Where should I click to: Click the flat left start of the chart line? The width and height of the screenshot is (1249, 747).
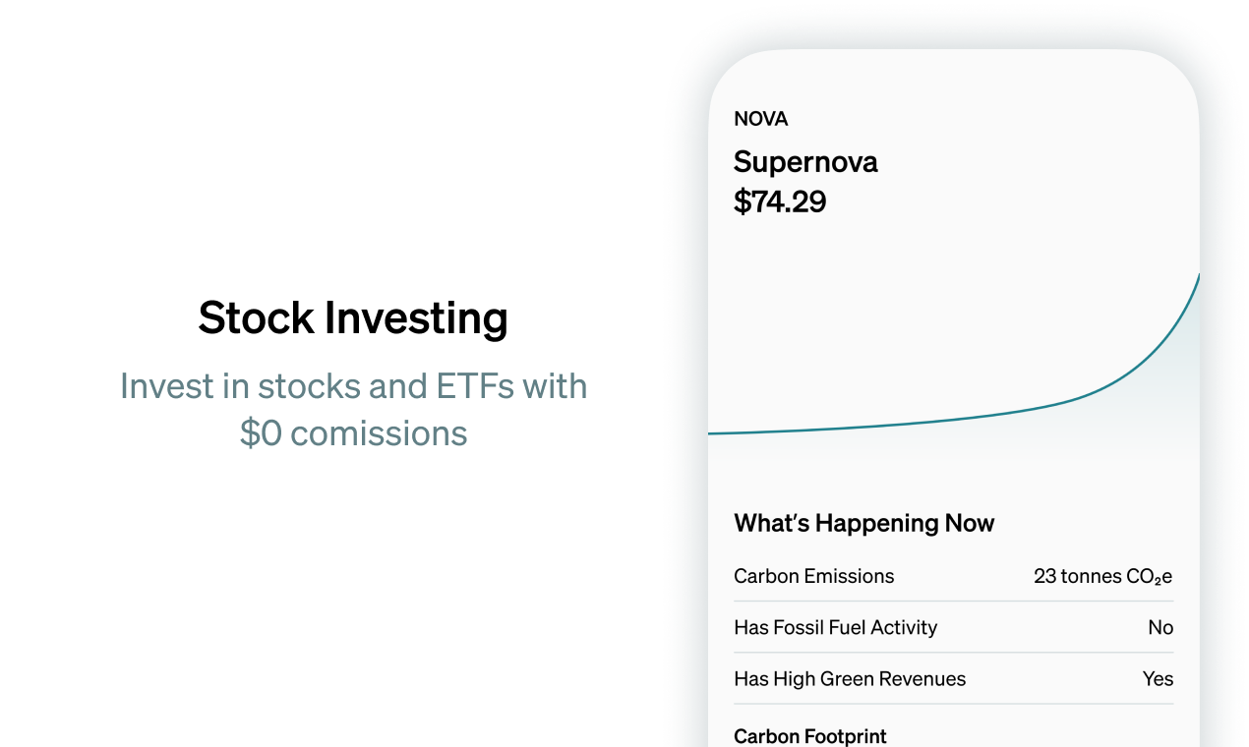(767, 431)
